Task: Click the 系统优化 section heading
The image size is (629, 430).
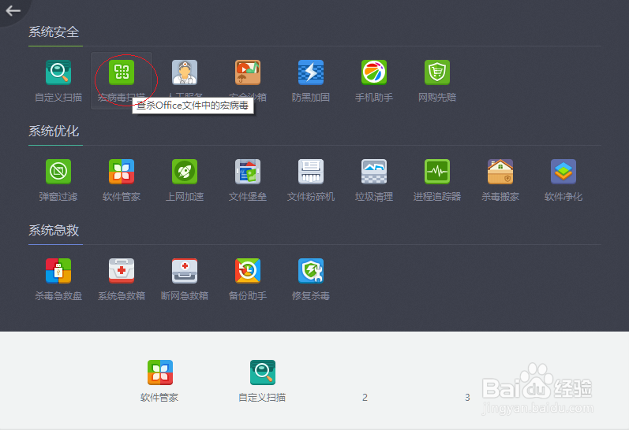Action: click(x=54, y=132)
